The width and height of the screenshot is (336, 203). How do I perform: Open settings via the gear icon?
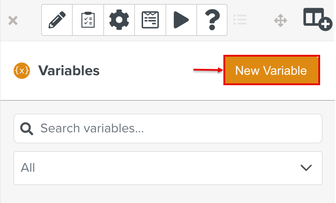[x=119, y=20]
